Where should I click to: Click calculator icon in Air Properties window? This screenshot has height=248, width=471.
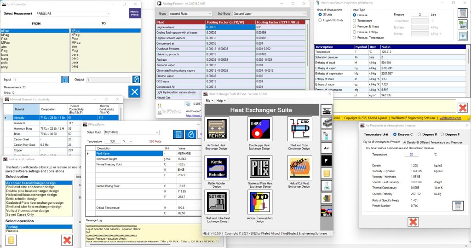point(458,206)
